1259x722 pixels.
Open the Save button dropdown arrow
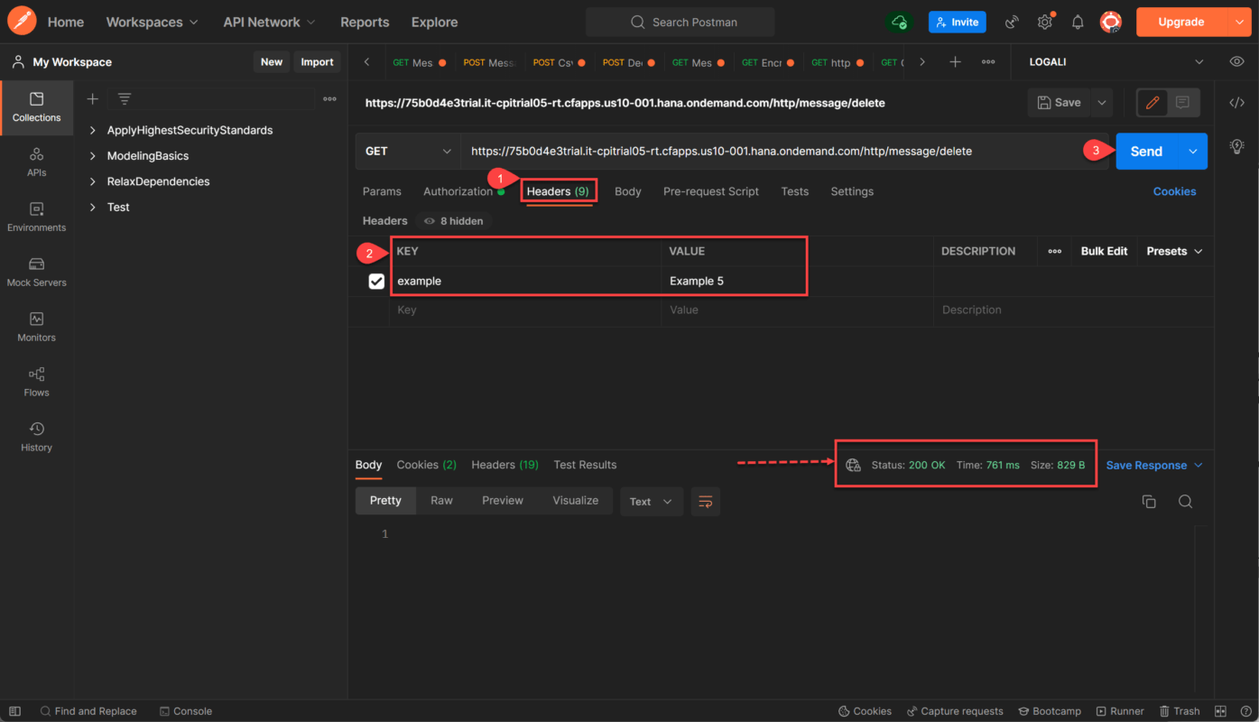click(x=1102, y=103)
